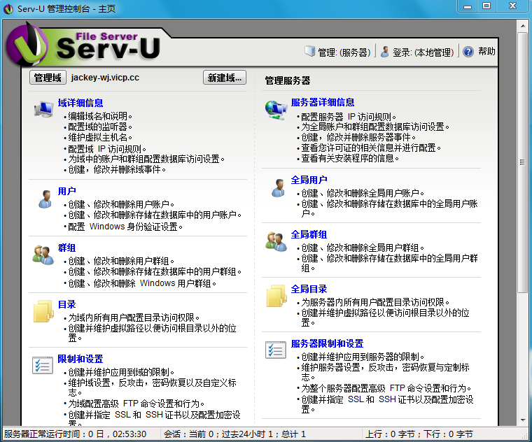Open the 域详细信息 link
This screenshot has width=532, height=442.
pos(80,103)
